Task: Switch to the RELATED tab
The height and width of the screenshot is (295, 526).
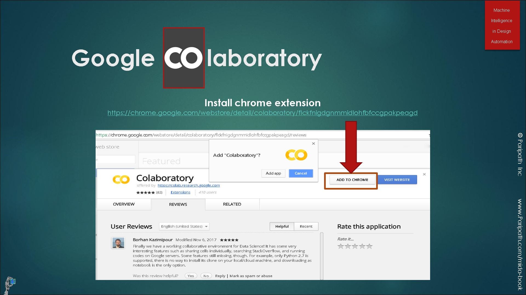Action: pos(232,204)
